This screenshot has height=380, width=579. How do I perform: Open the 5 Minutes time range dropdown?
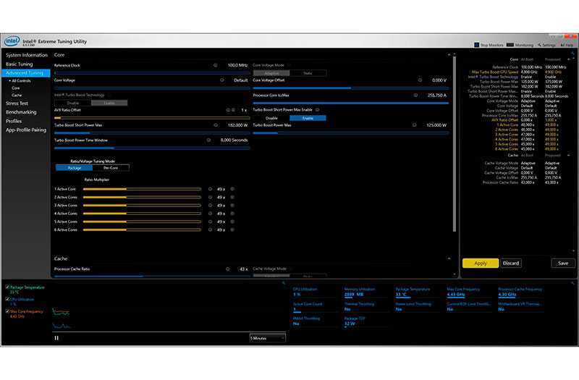tap(267, 337)
